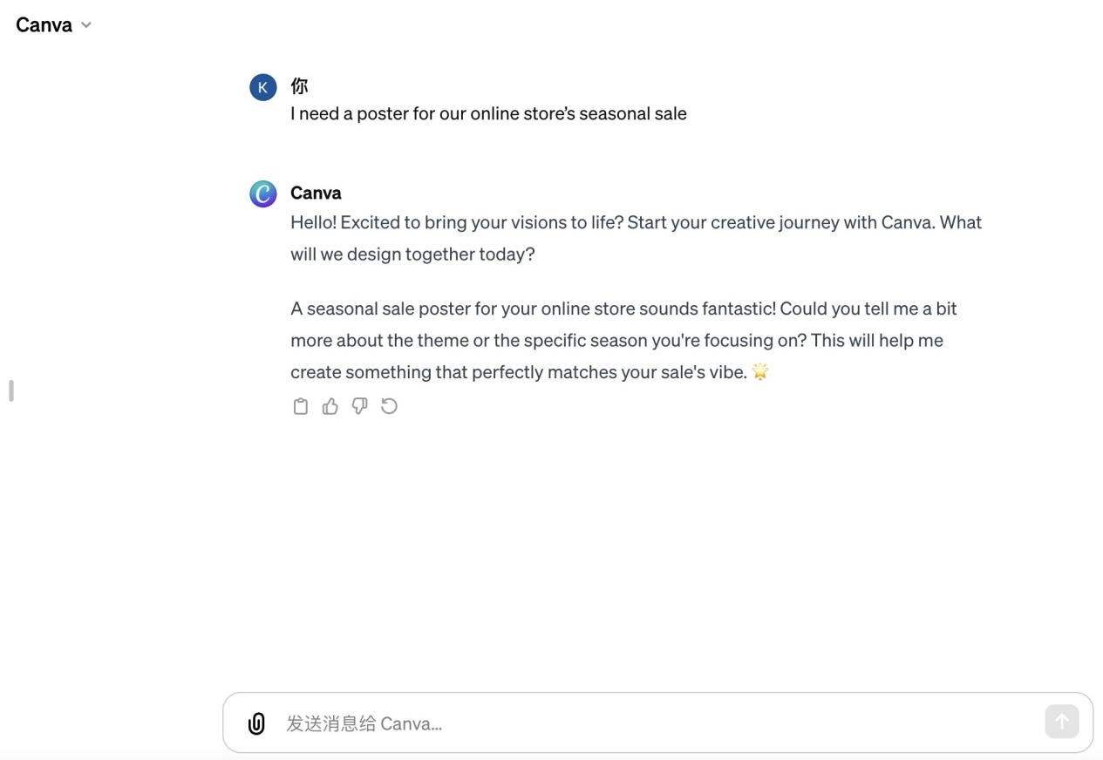The image size is (1103, 760).
Task: Click the user name label 你
Action: (x=299, y=85)
